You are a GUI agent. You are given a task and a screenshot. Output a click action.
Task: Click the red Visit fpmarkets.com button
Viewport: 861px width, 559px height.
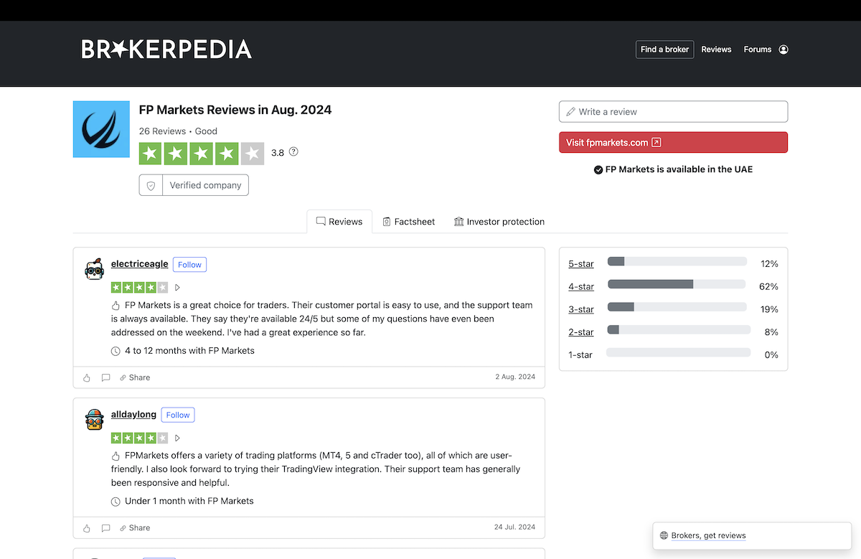[x=673, y=142]
